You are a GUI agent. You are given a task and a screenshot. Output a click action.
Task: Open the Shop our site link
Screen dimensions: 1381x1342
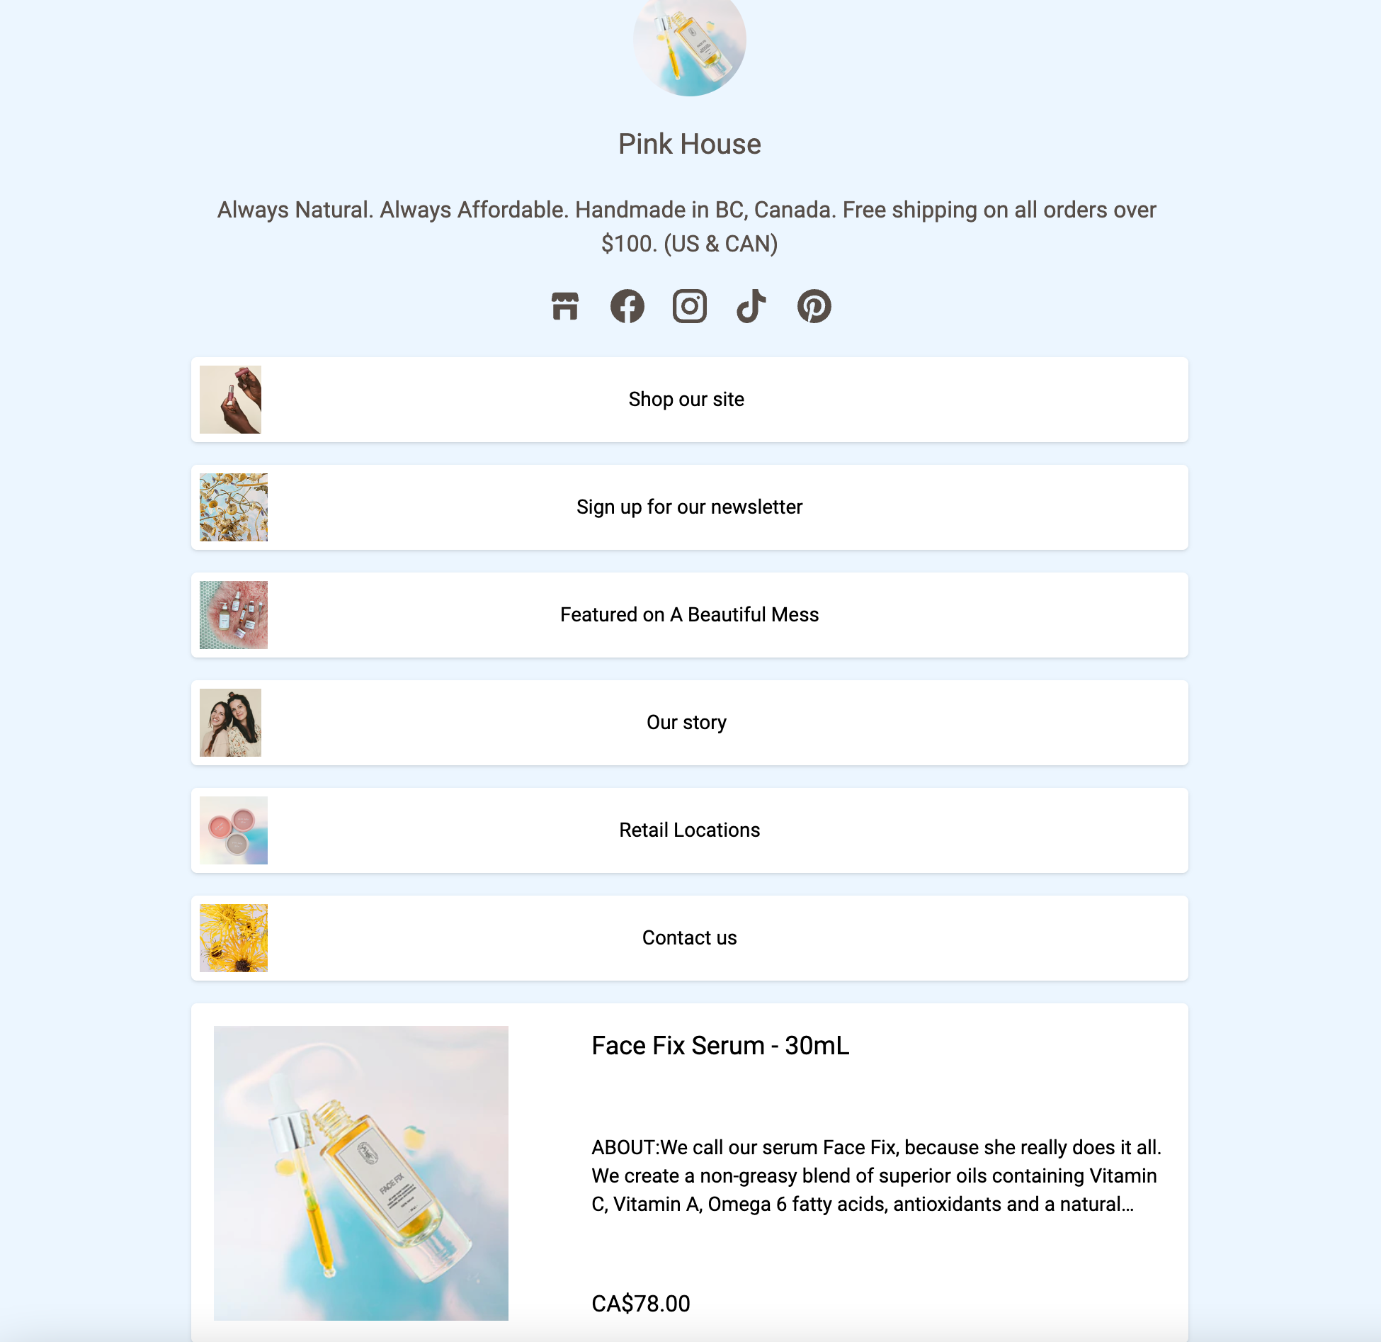[x=688, y=398]
